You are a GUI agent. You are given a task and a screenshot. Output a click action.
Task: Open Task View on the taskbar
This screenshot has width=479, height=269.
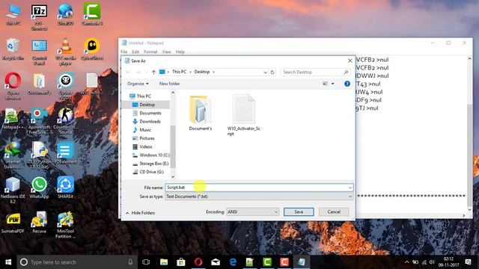(x=147, y=262)
